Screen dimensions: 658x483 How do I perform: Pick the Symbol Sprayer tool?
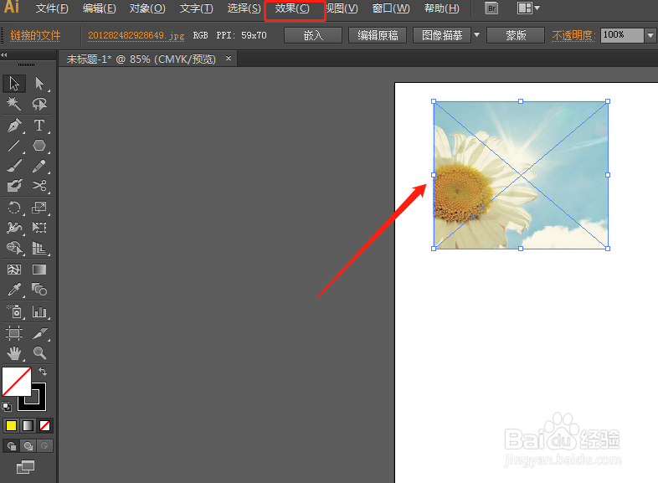pos(14,311)
